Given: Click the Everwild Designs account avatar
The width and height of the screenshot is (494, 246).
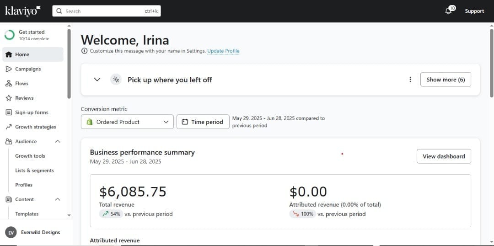Looking at the screenshot, I should point(11,232).
